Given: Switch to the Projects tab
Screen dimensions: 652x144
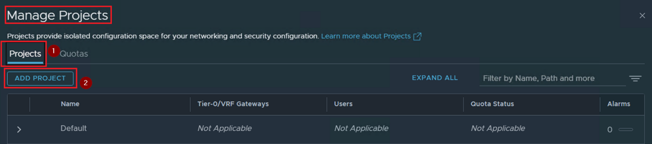Looking at the screenshot, I should (25, 54).
